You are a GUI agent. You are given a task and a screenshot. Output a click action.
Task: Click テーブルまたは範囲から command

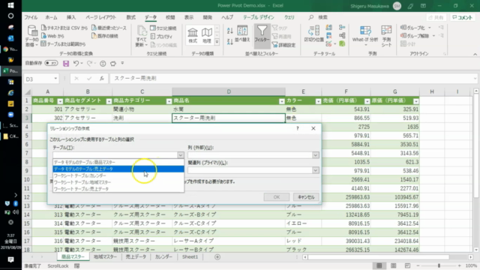[63, 43]
